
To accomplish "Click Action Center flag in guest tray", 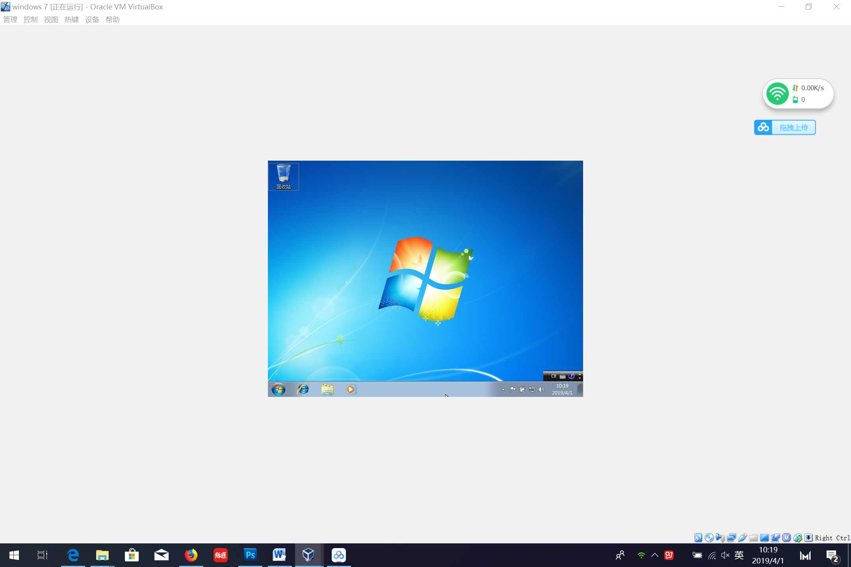I will pyautogui.click(x=513, y=389).
